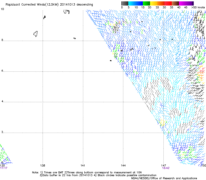Click the longitude axis label '135'
This screenshot has height=180, width=206.
(2, 166)
